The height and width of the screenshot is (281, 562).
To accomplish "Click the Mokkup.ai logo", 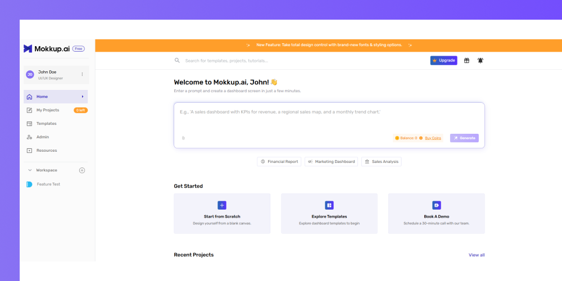I will pyautogui.click(x=47, y=49).
